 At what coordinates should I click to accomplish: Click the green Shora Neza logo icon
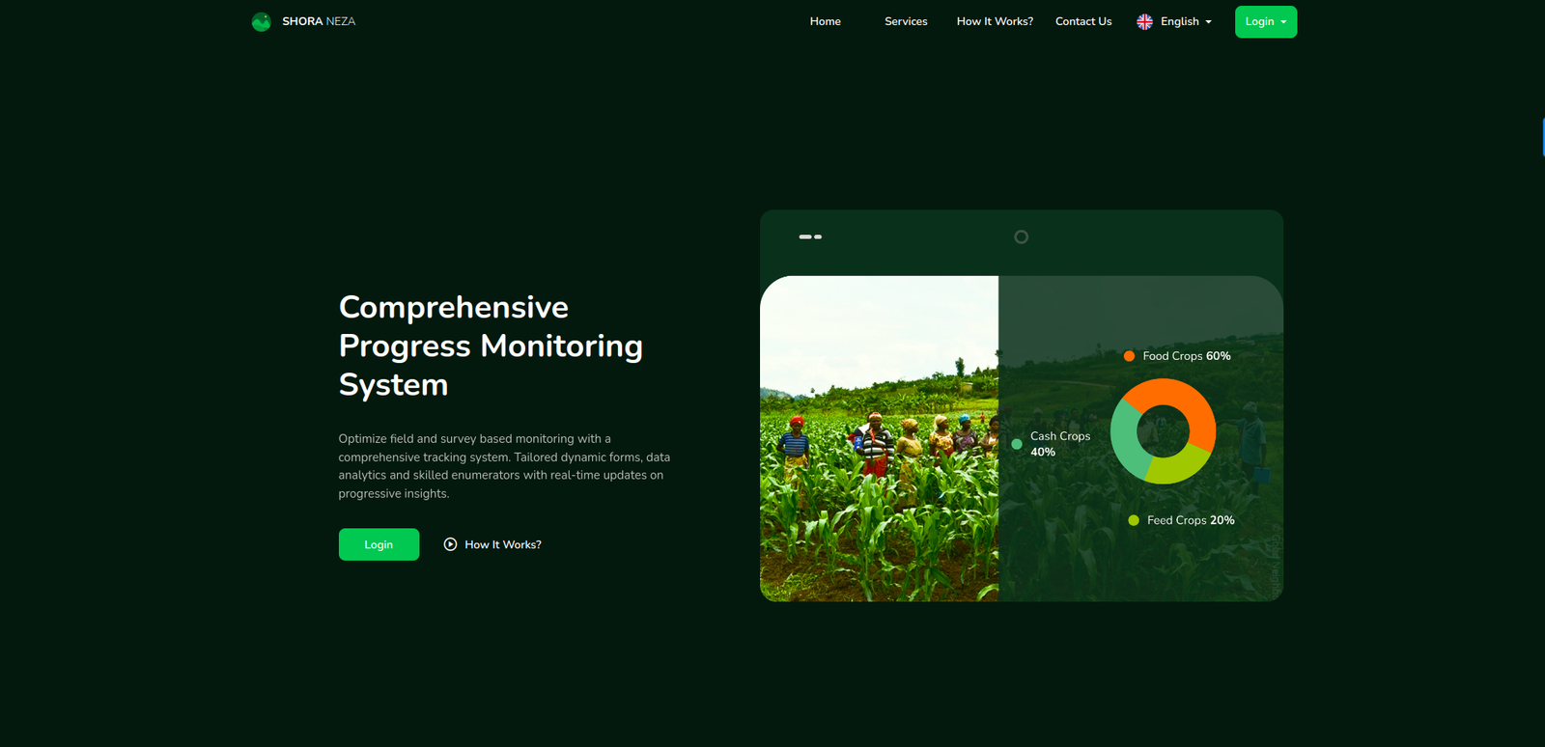[x=261, y=21]
